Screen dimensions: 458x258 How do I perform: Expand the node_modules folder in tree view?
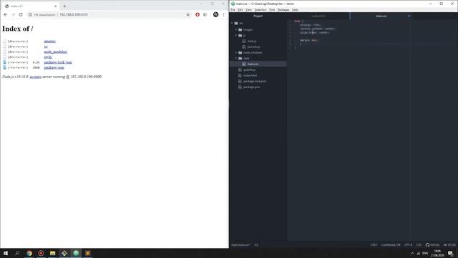point(236,52)
